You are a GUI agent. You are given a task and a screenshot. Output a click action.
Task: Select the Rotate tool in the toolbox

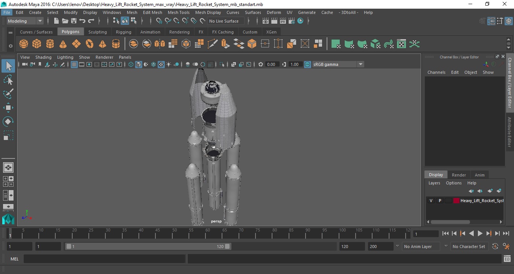click(8, 122)
